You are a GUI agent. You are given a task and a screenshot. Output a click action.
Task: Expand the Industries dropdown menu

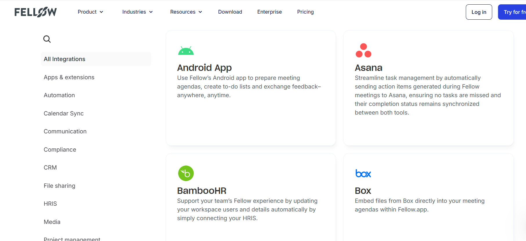(138, 12)
